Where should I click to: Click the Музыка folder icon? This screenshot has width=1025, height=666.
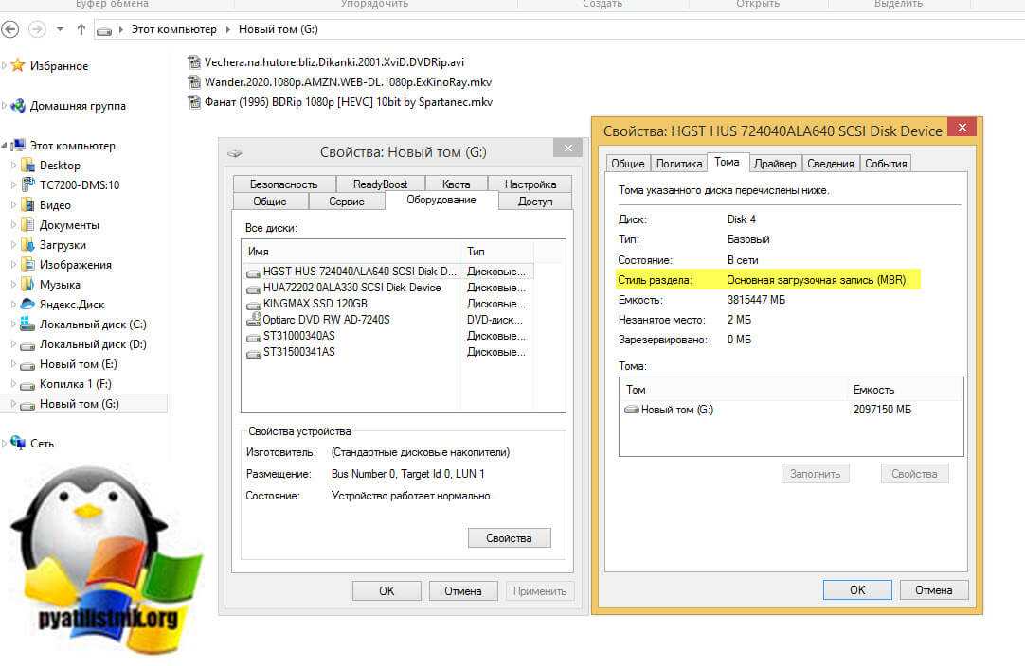point(27,285)
